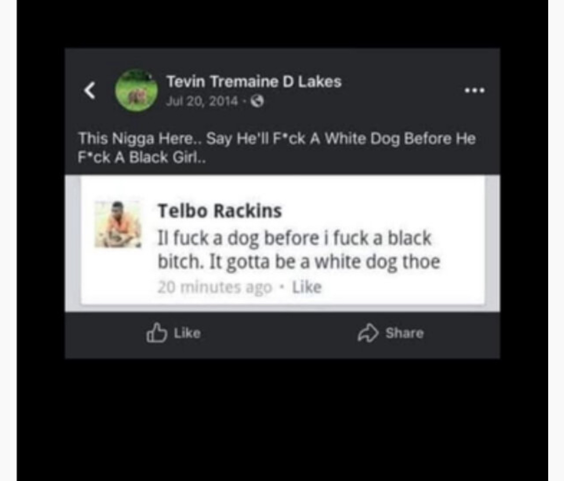Viewport: 564px width, 481px height.
Task: Click the comment line ending 'dog thoe'
Action: pos(299,262)
